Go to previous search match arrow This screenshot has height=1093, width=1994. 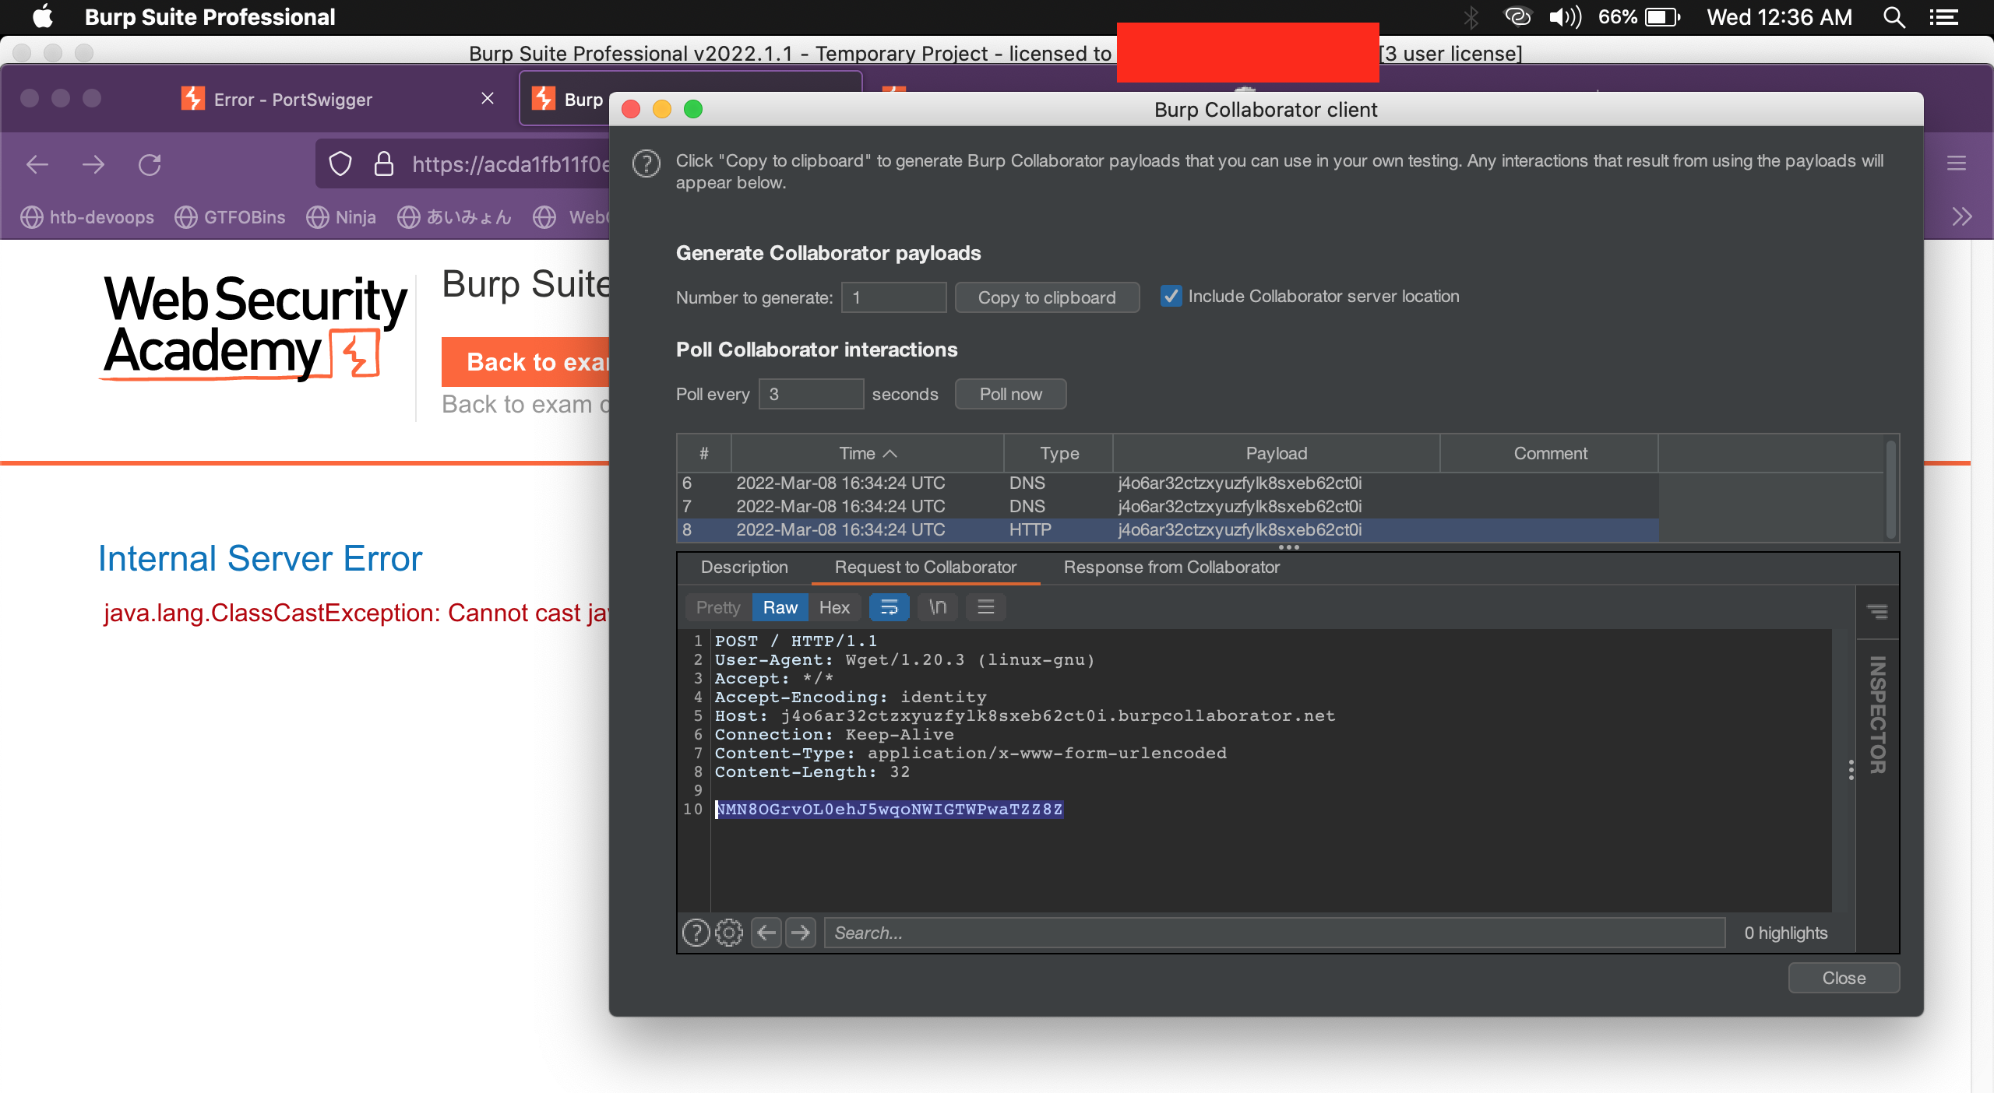tap(766, 932)
